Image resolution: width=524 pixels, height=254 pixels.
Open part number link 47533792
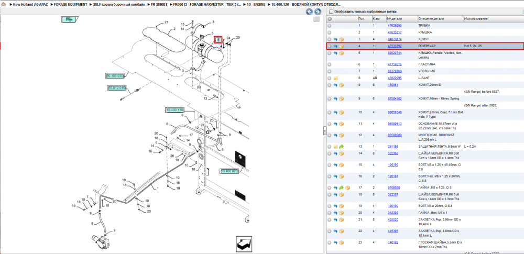tap(395, 46)
